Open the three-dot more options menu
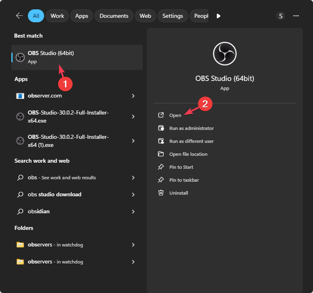Viewport: 313px width, 293px height. [x=296, y=16]
